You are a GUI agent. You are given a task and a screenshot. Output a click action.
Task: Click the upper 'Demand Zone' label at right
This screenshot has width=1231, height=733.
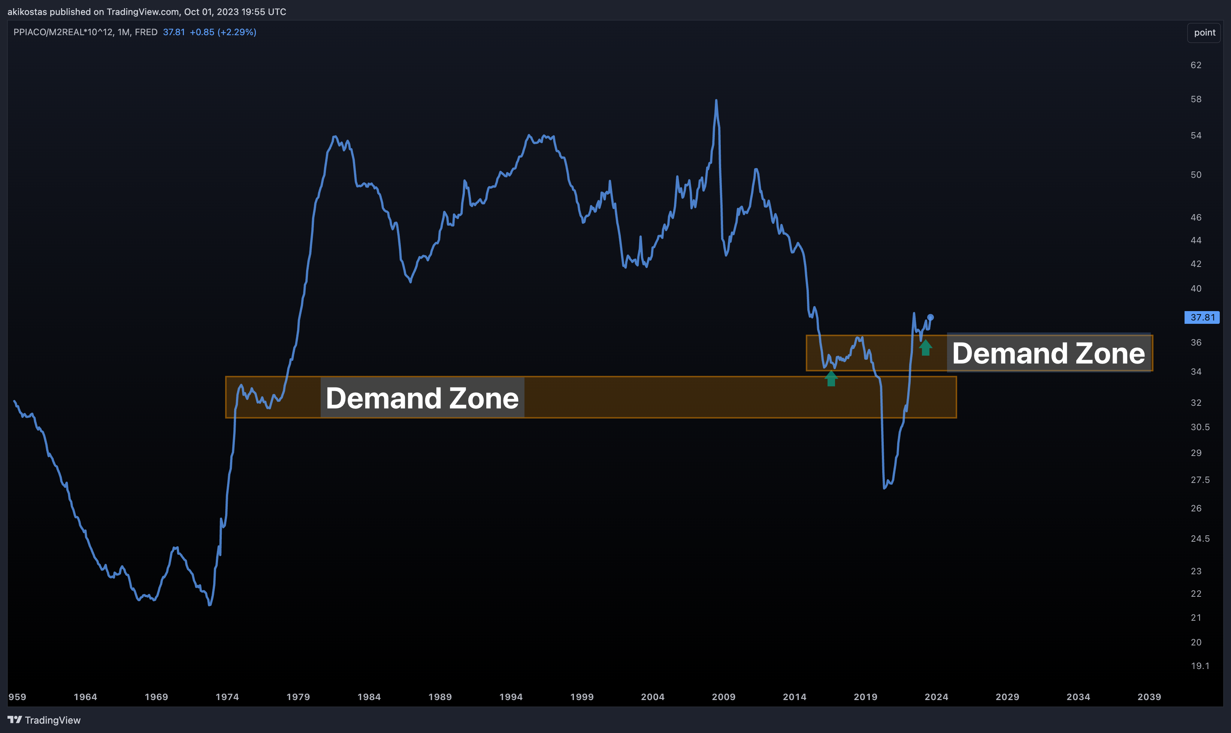point(1049,353)
